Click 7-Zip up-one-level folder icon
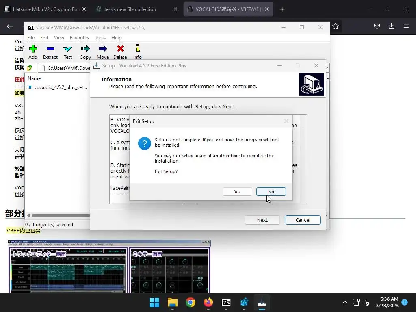Screen dimensions: 416x312 click(x=30, y=68)
